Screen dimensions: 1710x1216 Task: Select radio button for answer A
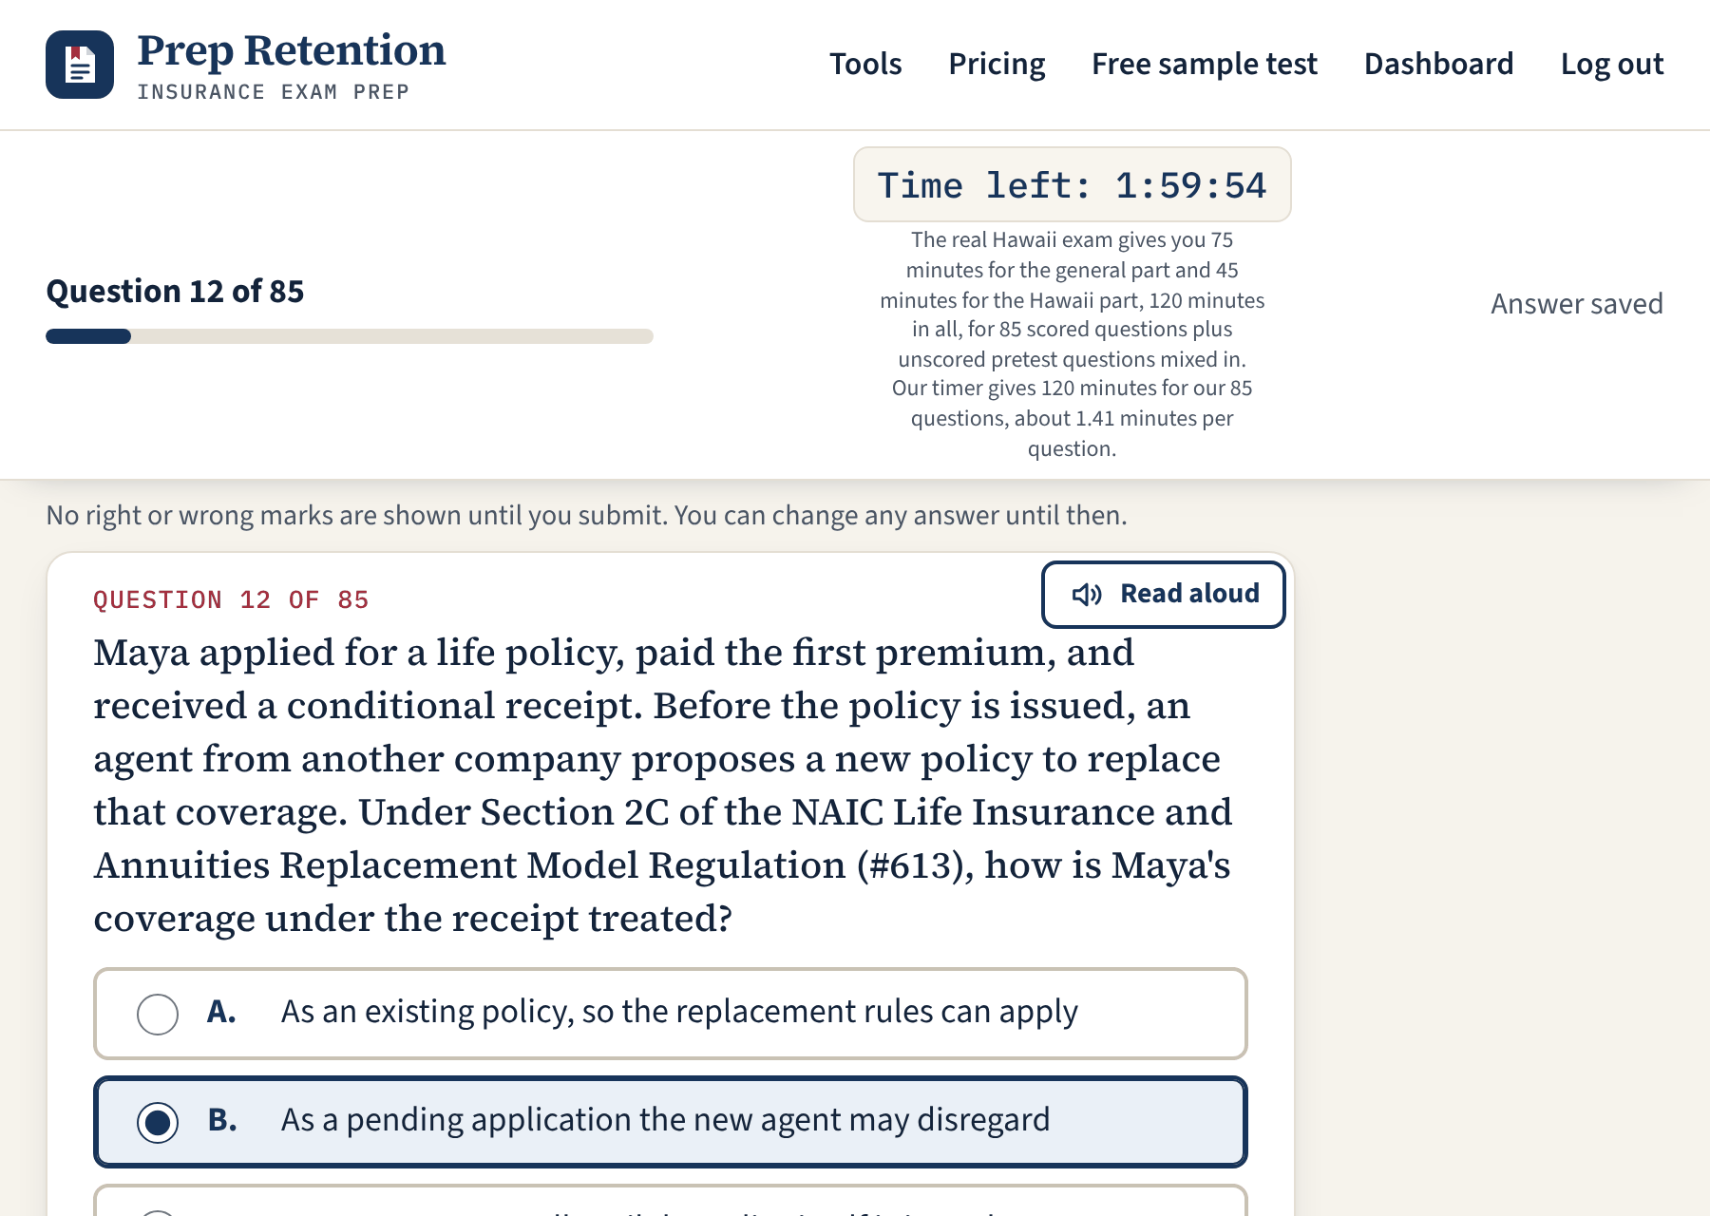coord(158,1014)
